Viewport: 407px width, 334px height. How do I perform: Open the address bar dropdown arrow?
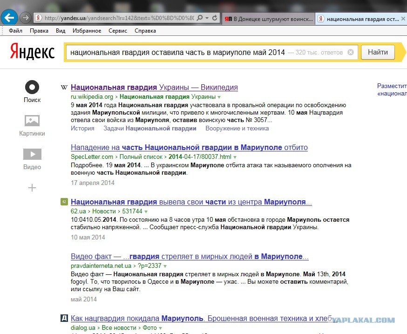click(207, 18)
